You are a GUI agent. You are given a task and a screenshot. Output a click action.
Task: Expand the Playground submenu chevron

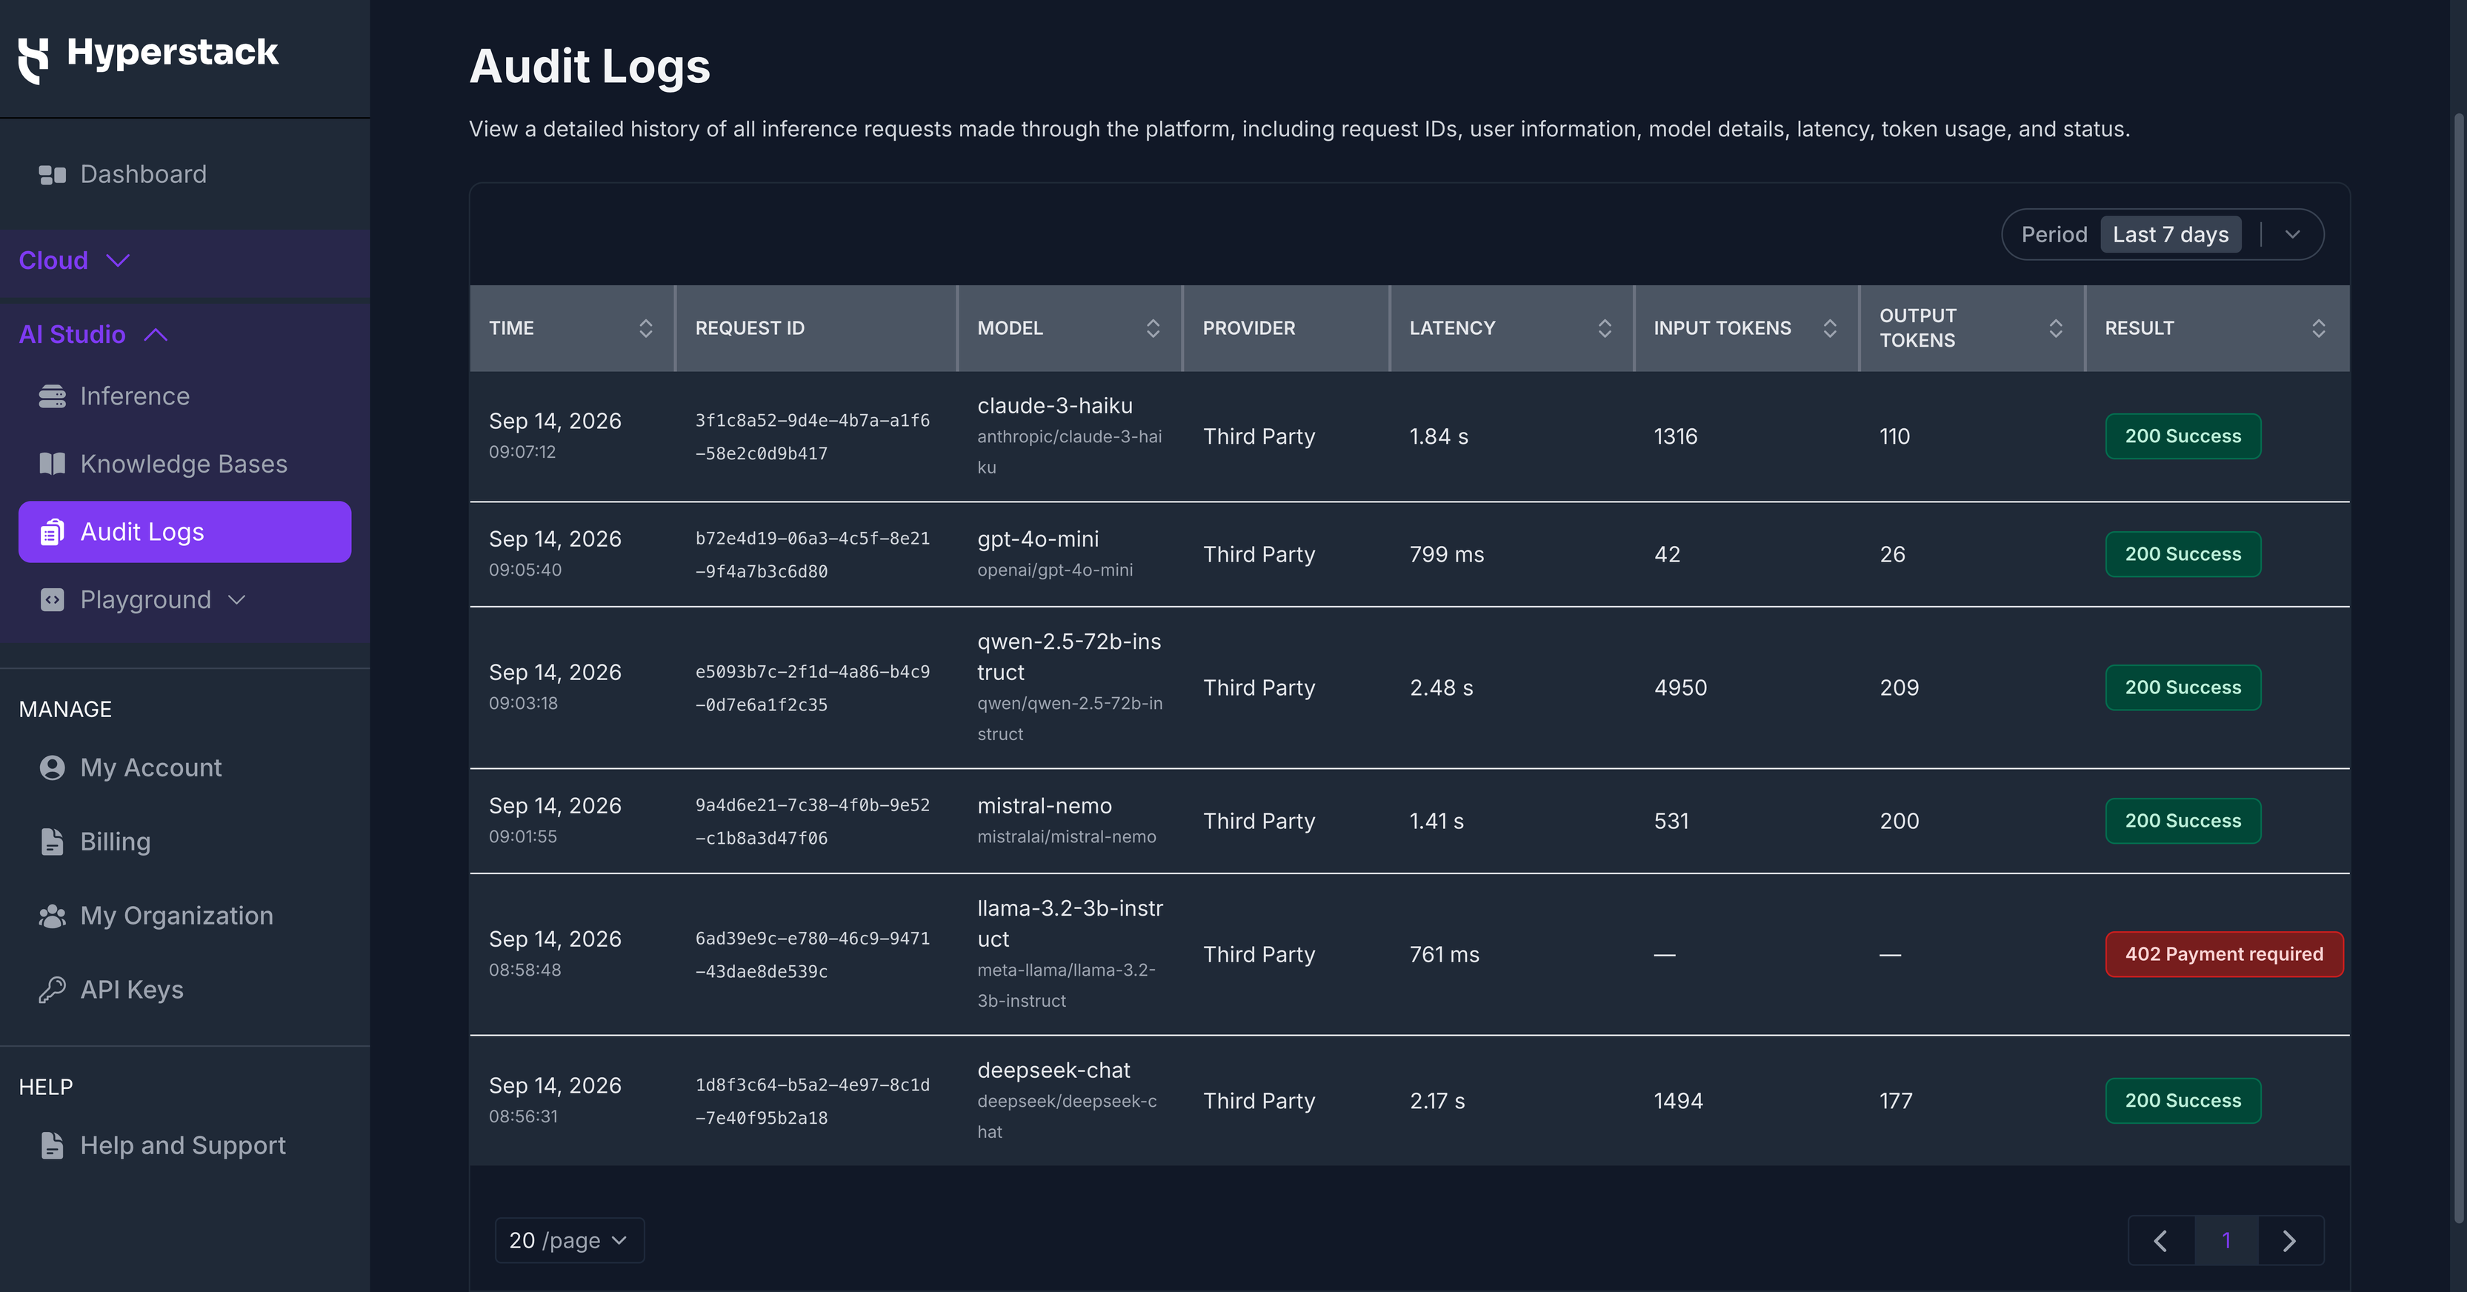coord(236,599)
